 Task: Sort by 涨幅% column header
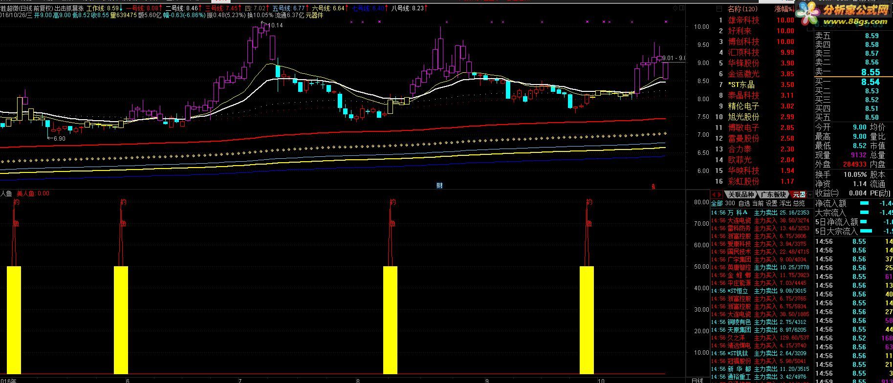click(x=785, y=9)
